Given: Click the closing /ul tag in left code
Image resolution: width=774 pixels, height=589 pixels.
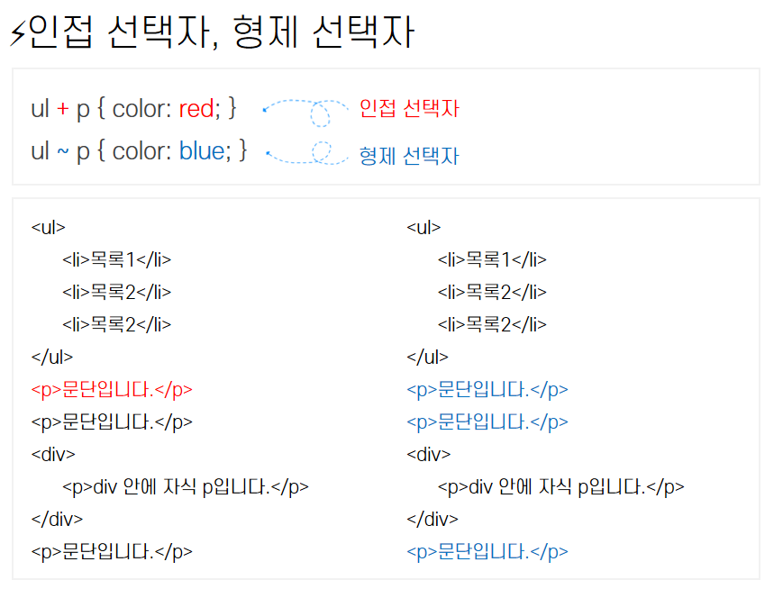Looking at the screenshot, I should click(x=52, y=357).
